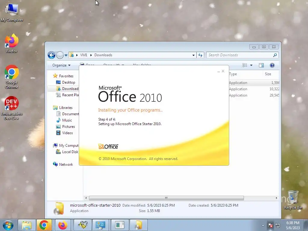Click the Explorer forward arrow button

coord(60,55)
